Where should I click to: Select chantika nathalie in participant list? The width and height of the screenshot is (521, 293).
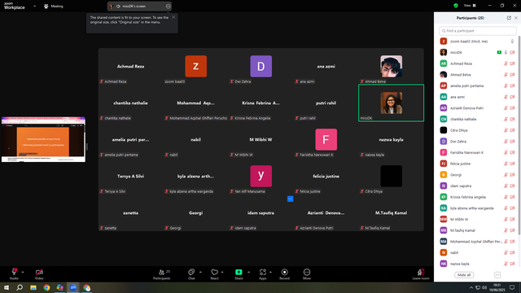478,119
